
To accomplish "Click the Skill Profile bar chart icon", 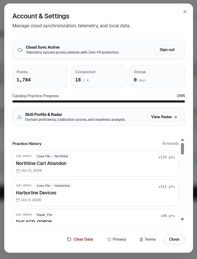I will tap(19, 117).
